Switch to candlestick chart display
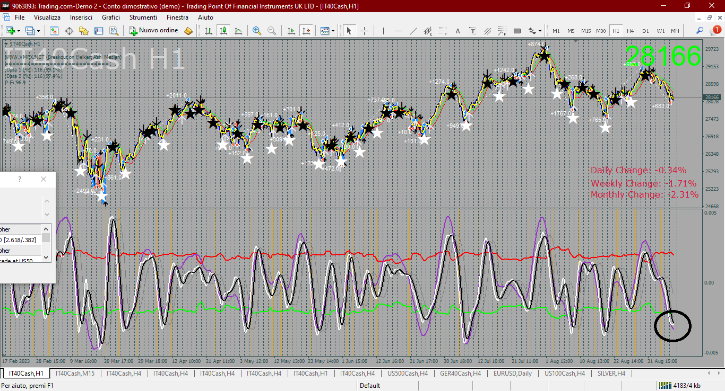Viewport: 725px width, 391px height. coord(223,31)
